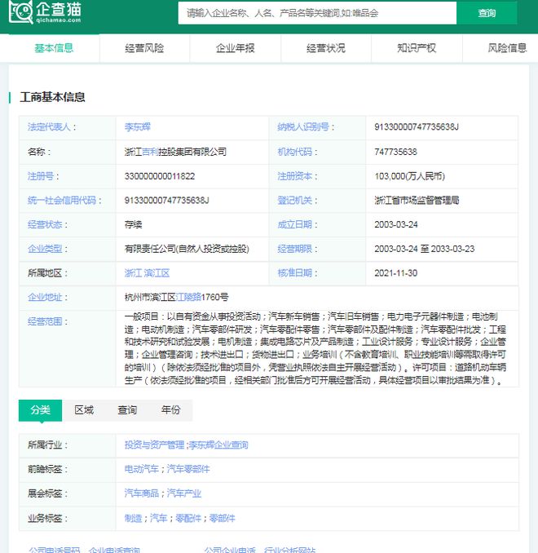Select registered capital 103,000(万人民币)
The width and height of the screenshot is (538, 553).
410,176
